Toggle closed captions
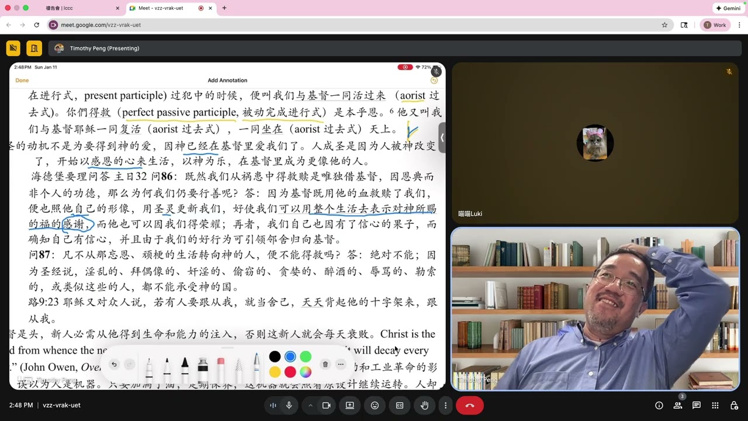 400,405
